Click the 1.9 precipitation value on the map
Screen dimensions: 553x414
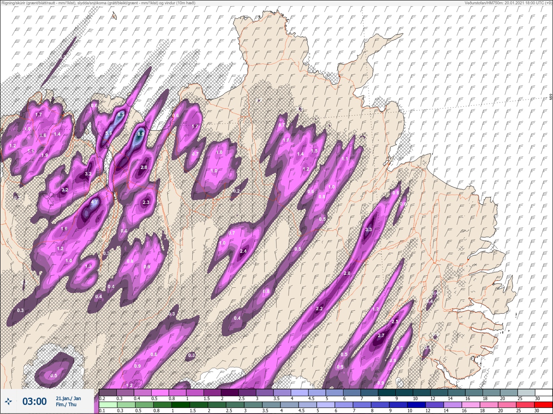tap(44, 155)
